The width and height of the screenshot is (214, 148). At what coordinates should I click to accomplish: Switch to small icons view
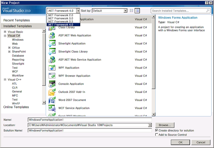tap(131, 10)
